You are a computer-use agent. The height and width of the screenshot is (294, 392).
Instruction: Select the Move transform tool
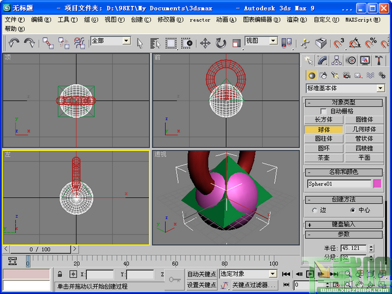tap(204, 42)
